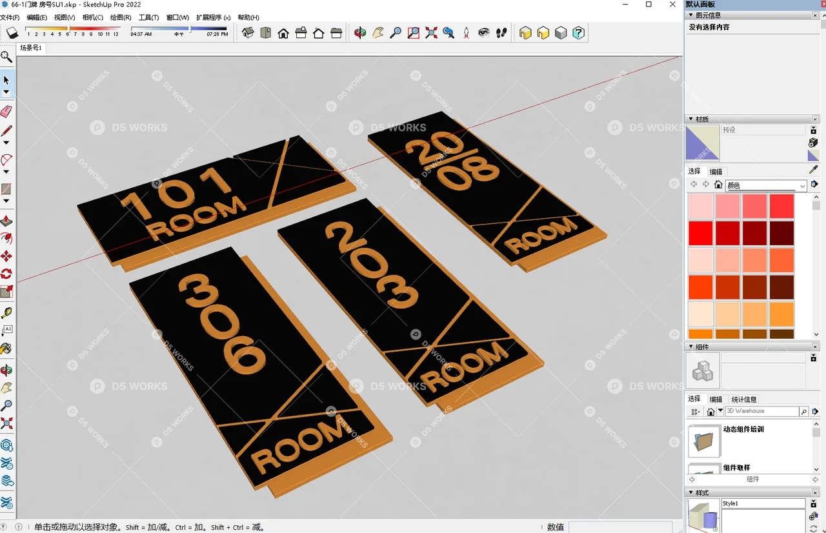Select the Paint Bucket tool
The image size is (826, 533).
pyautogui.click(x=8, y=347)
